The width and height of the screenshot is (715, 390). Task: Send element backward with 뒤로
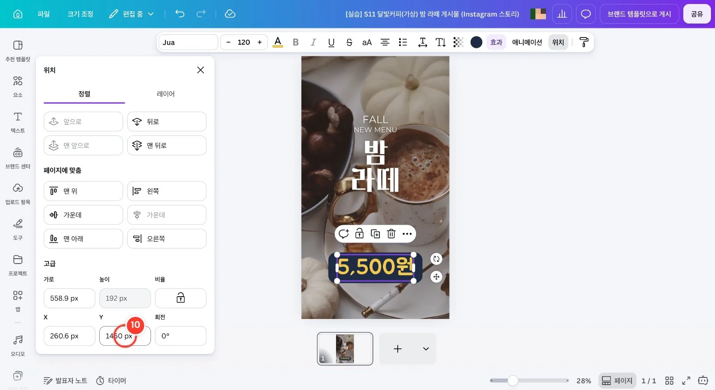click(x=167, y=122)
